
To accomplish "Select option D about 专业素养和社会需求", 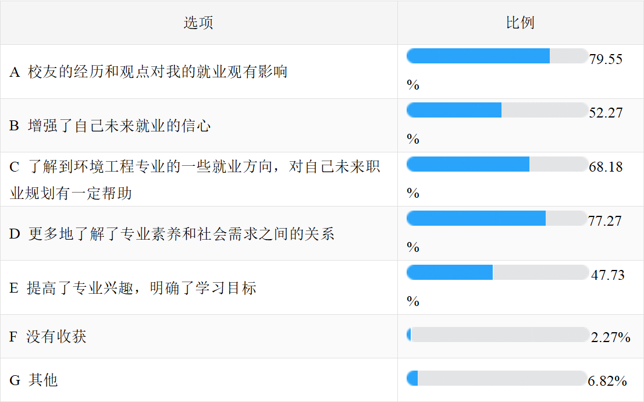I will [x=172, y=234].
